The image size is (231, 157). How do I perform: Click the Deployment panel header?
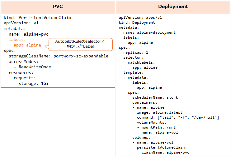click(173, 7)
